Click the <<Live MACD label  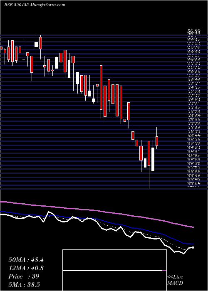point(175,280)
